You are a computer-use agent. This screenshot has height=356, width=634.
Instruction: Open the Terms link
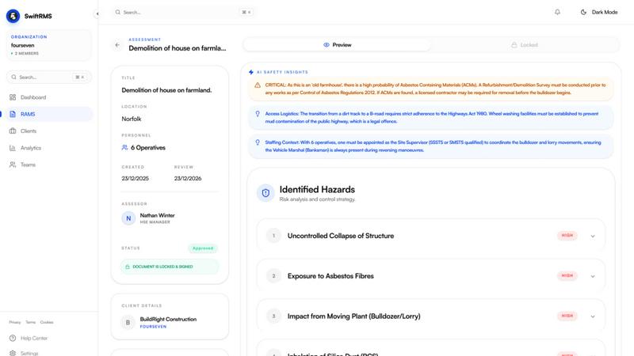[30, 322]
